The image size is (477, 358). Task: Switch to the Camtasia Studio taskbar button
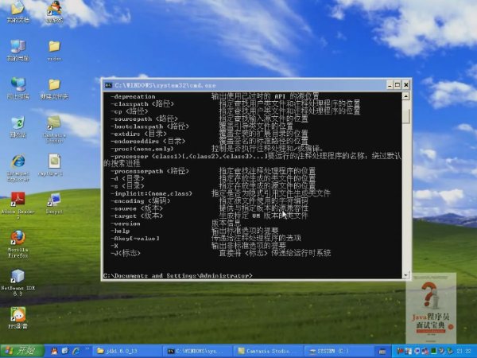[x=267, y=351]
